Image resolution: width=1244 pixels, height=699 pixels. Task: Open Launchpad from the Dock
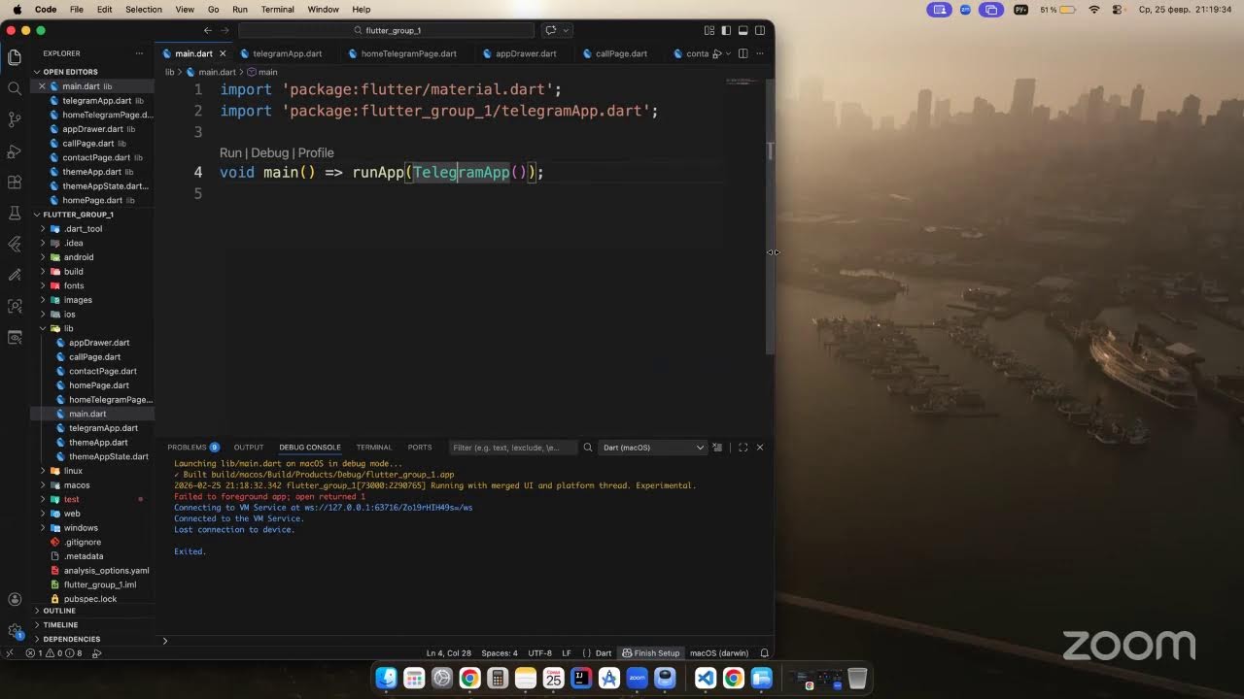pos(414,678)
